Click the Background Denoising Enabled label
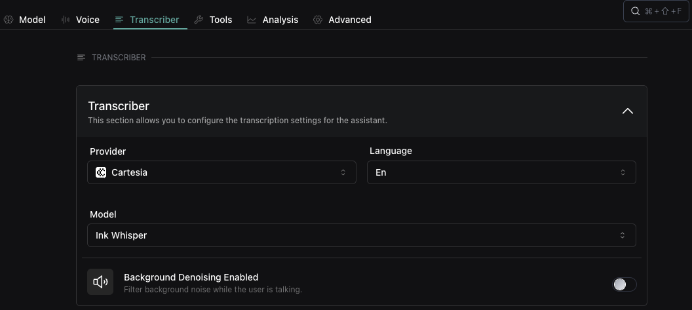Screen dimensions: 692x310 [x=191, y=277]
